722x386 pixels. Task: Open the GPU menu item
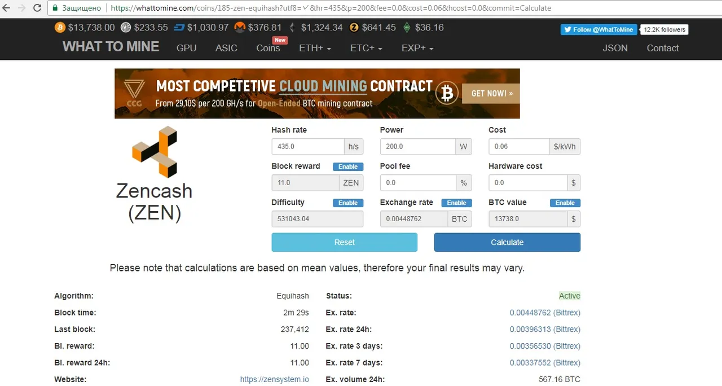click(186, 48)
